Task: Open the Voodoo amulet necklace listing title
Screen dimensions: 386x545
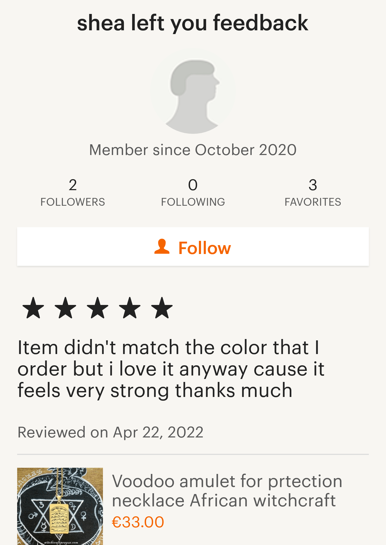Action: pos(227,491)
